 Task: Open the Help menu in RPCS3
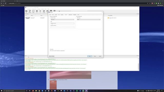pos(48,9)
